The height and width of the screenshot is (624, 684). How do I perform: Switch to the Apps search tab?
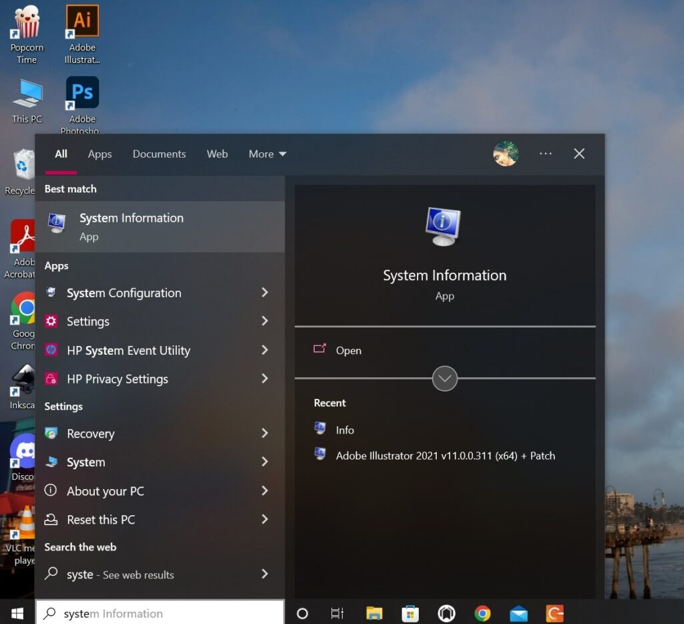click(100, 154)
